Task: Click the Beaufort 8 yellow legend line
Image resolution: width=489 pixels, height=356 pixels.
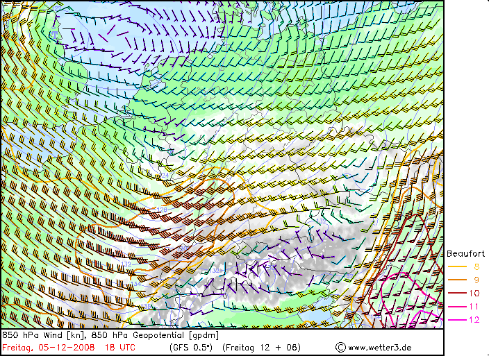Action: (457, 266)
